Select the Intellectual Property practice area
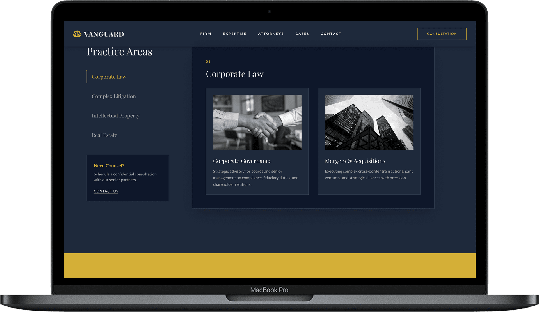This screenshot has width=539, height=312. click(115, 115)
